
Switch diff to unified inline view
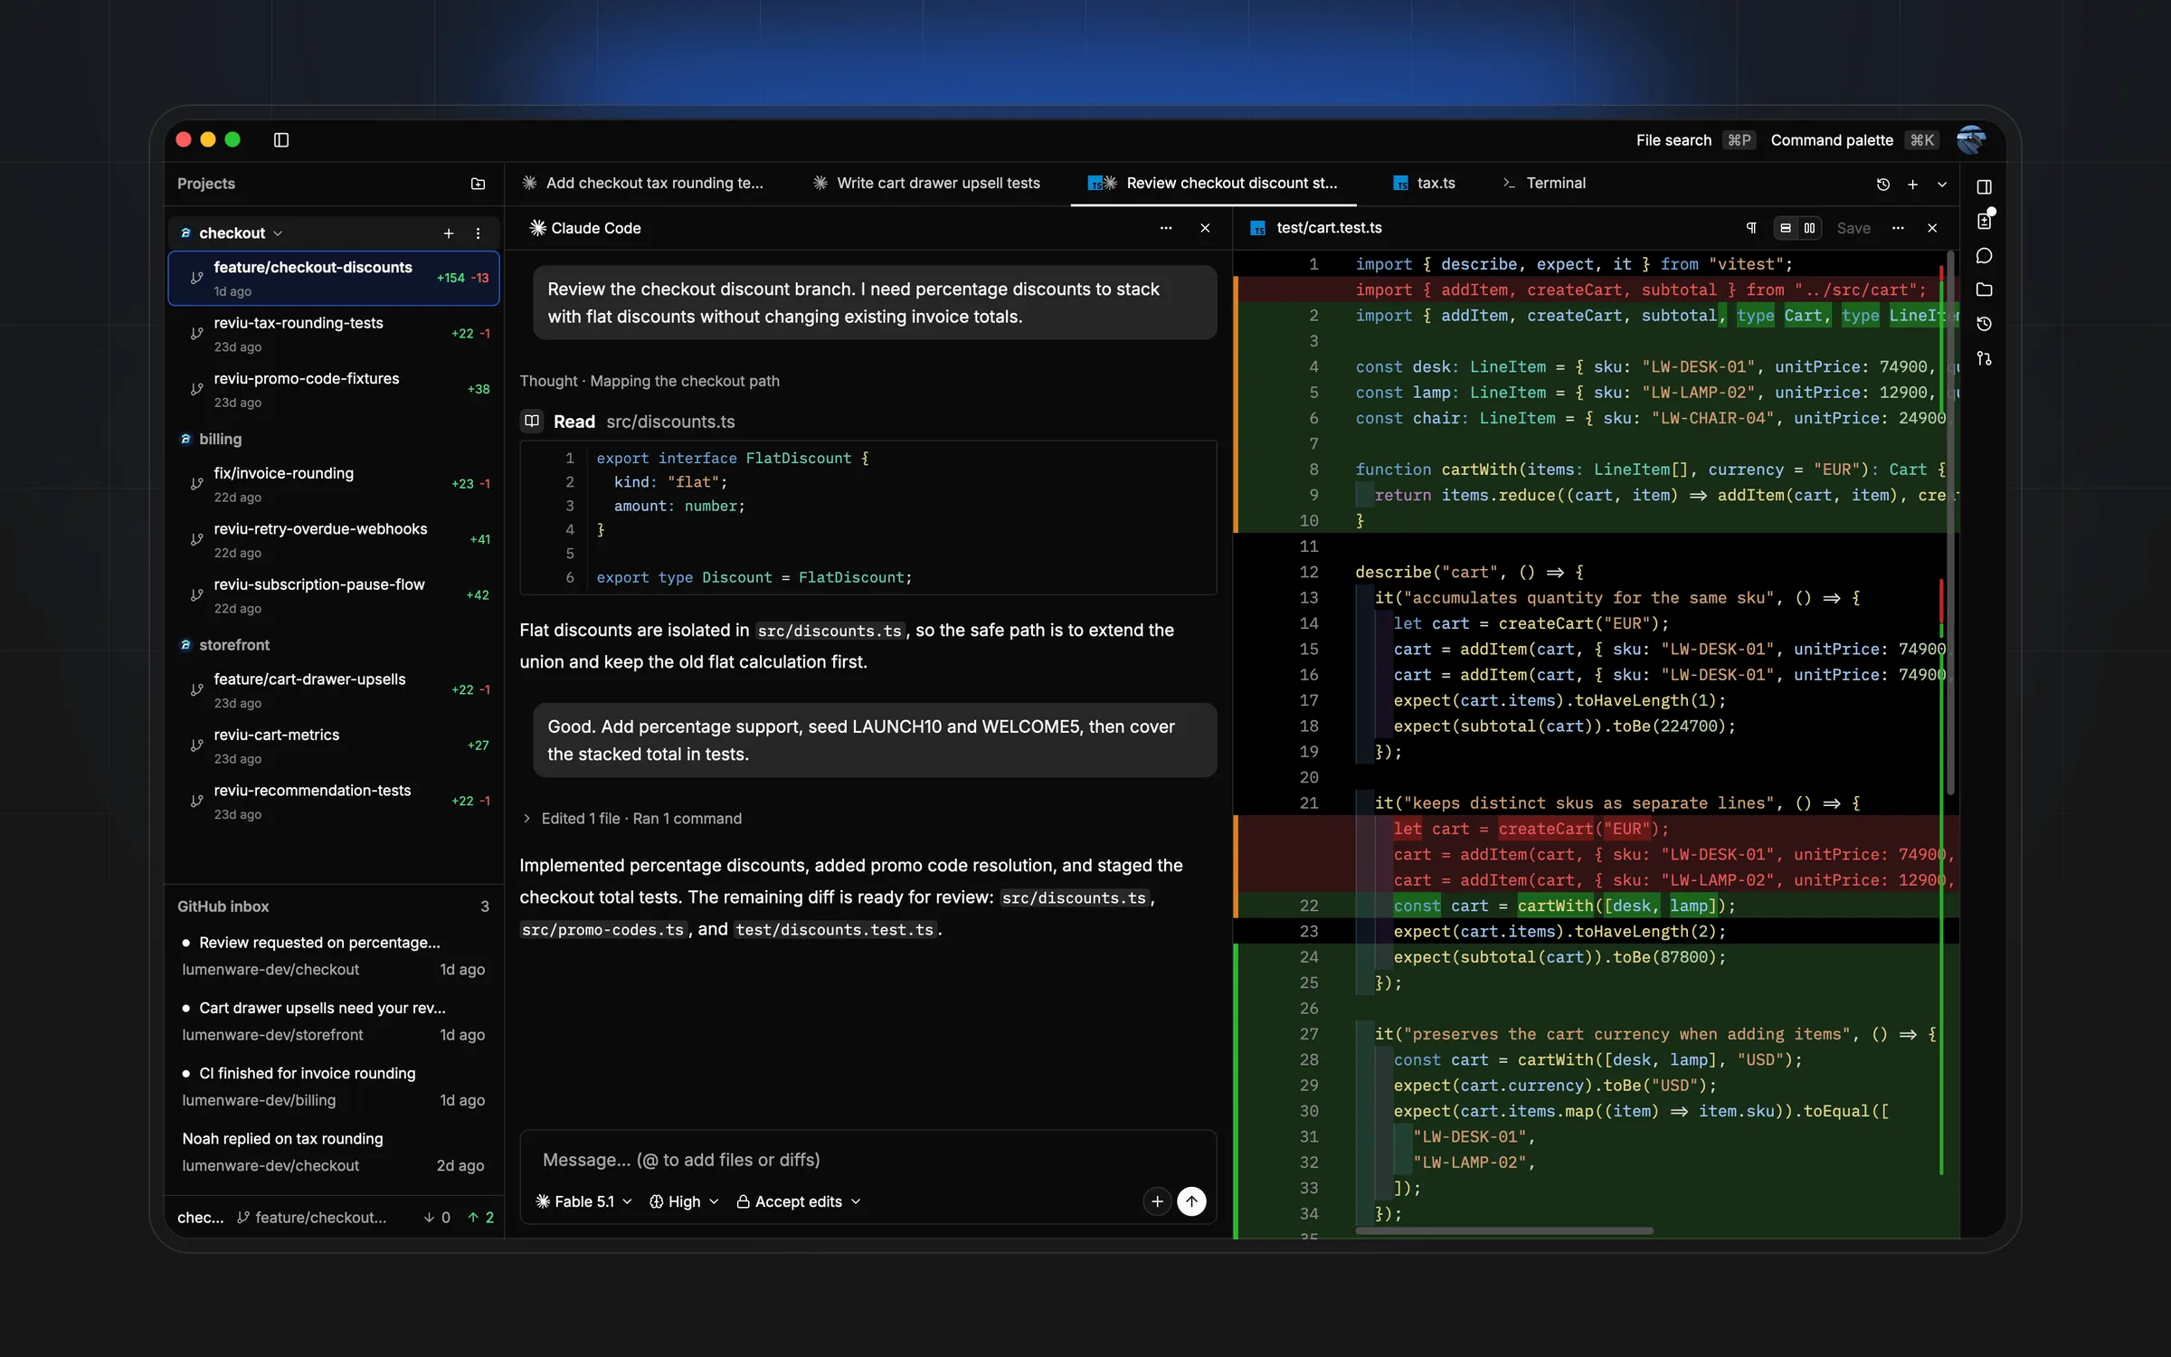pos(1786,228)
